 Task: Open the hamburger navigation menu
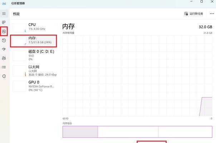(x=4, y=14)
